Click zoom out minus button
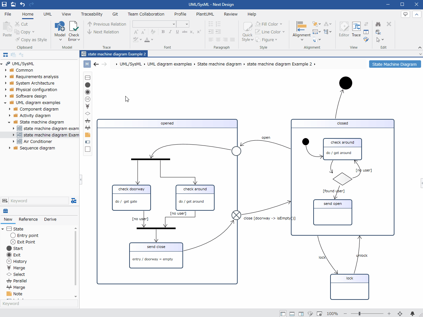The image size is (423, 317). pos(345,313)
